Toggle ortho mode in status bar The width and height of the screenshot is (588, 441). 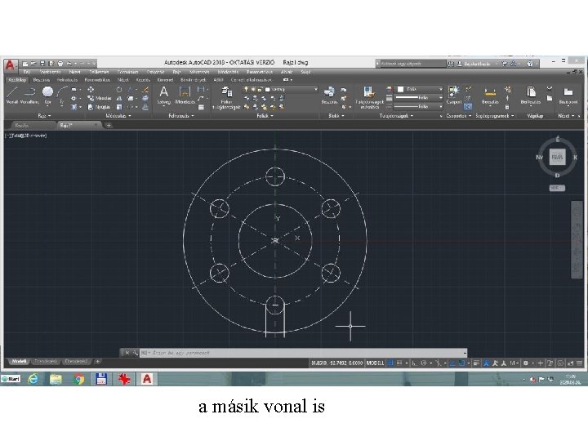point(414,363)
